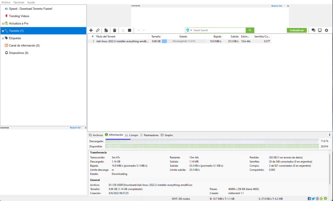
Task: Close the top banner advertisement
Action: pos(288,6)
